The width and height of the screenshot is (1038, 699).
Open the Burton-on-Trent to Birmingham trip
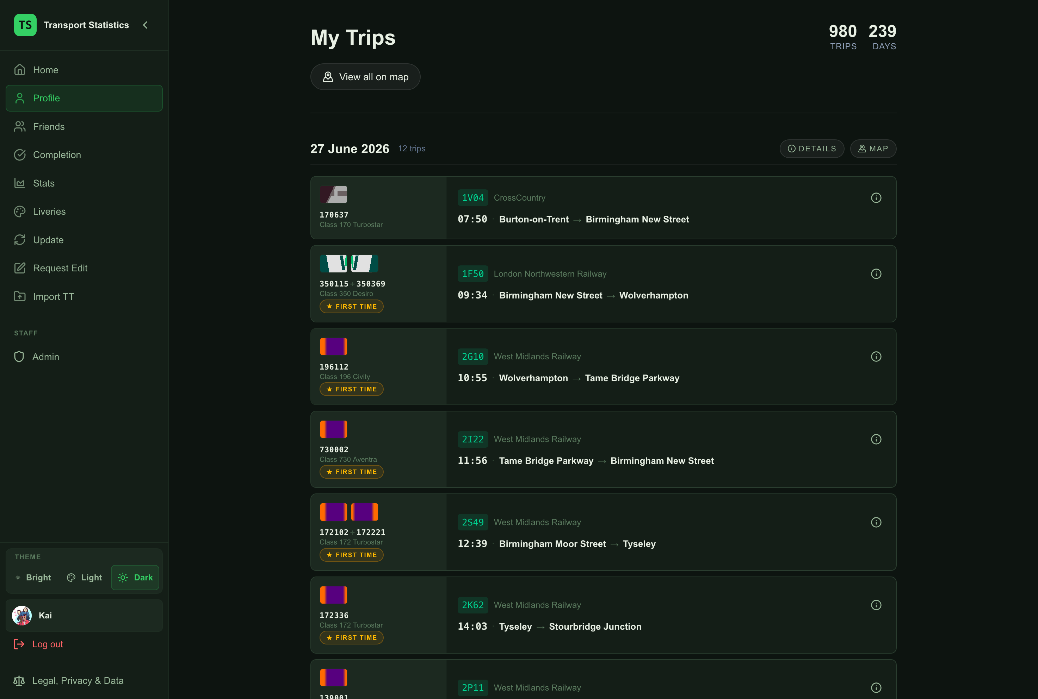click(x=603, y=208)
